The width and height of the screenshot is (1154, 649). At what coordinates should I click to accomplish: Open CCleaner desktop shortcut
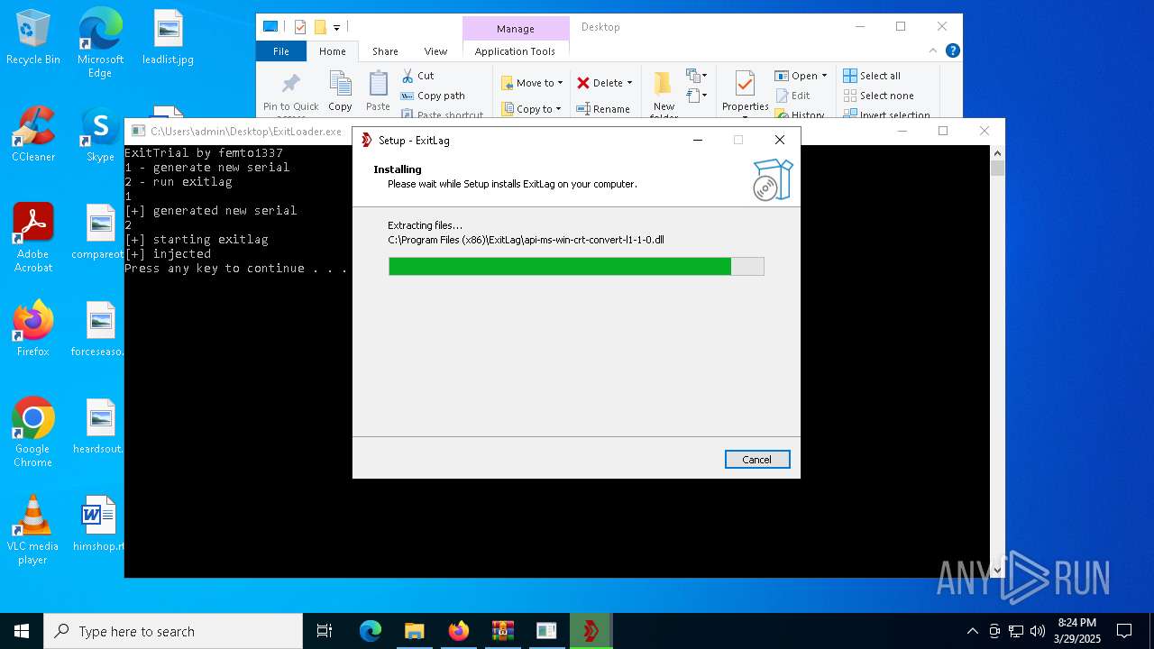(33, 135)
